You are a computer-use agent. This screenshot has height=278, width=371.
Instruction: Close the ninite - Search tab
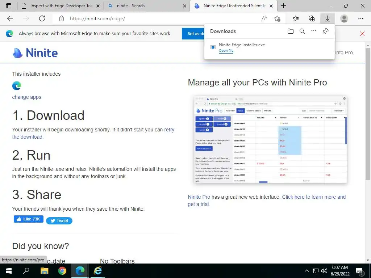(184, 6)
